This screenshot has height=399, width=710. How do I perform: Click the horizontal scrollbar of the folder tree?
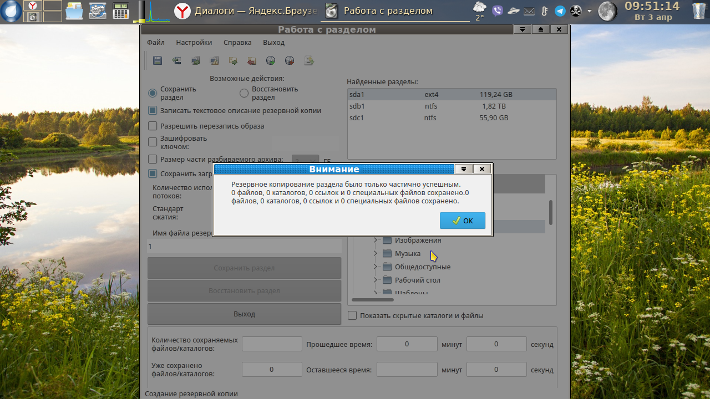(373, 300)
